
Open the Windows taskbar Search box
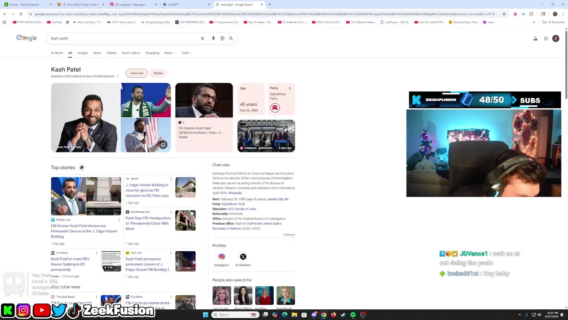tap(234, 315)
